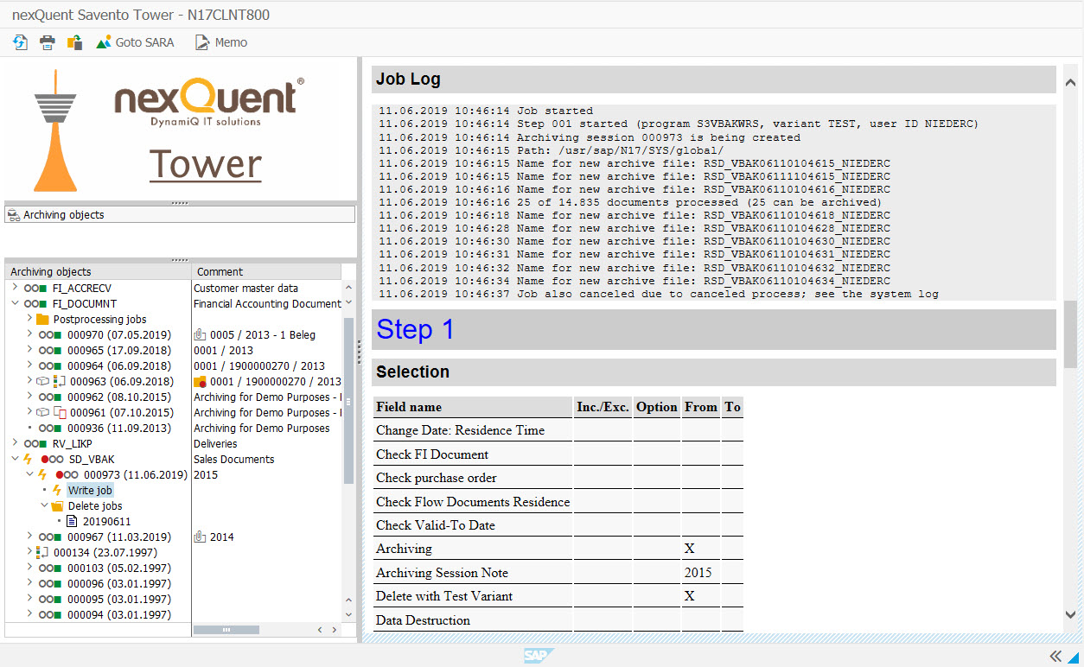Click the Delete jobs open folder icon
Viewport: 1084px width, 667px height.
[57, 505]
